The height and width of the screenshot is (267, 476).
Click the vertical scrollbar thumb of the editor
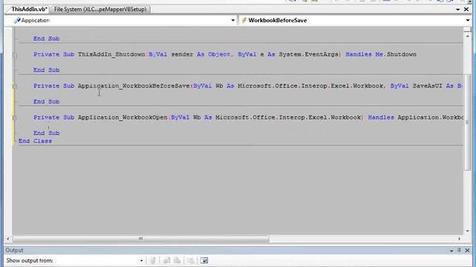(468, 122)
